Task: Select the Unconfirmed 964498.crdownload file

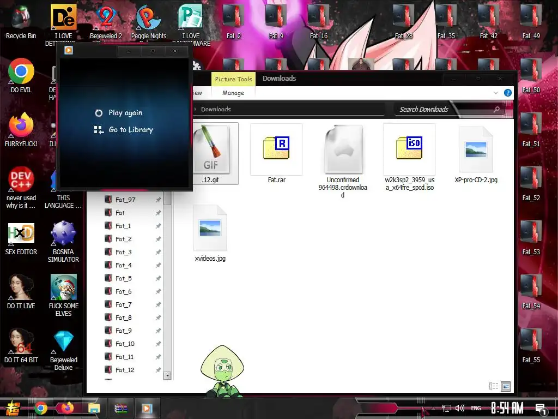Action: pos(343,161)
